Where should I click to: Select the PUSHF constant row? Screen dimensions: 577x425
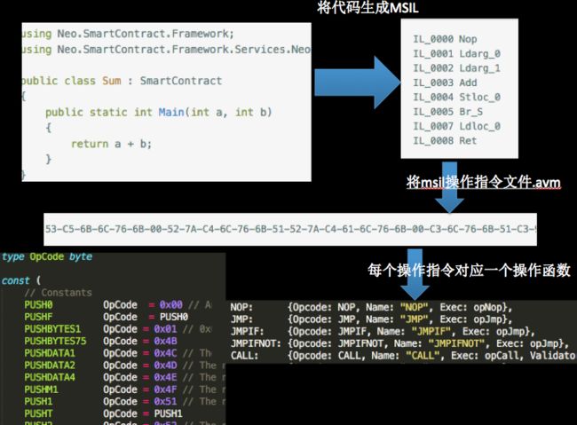coord(106,317)
